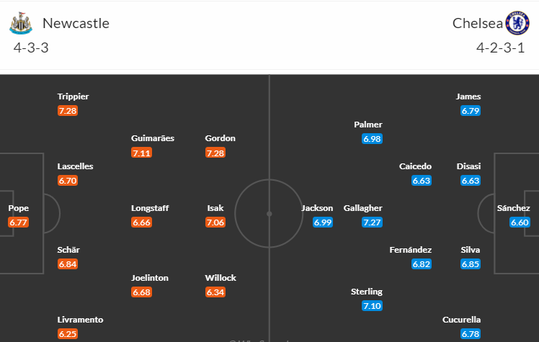
Task: Click Isak's 7.06 rating badge
Action: (215, 222)
